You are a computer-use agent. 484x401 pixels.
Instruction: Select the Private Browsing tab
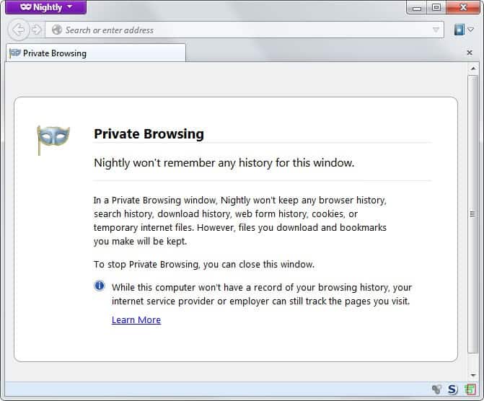tap(96, 53)
